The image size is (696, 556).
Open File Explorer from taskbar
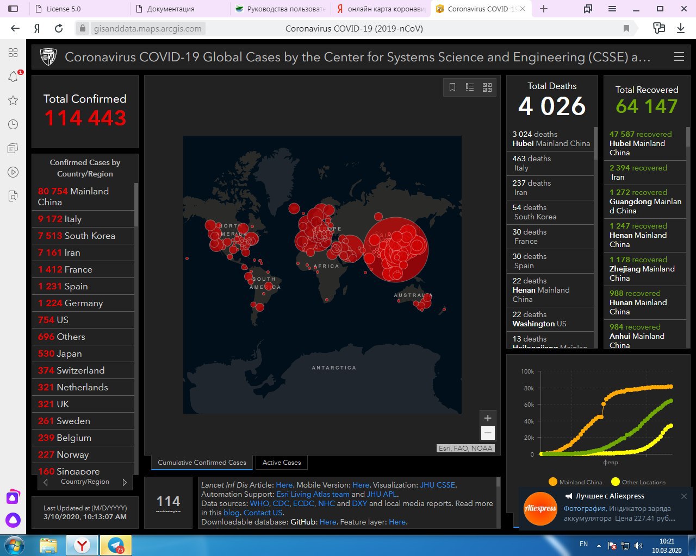tap(48, 545)
